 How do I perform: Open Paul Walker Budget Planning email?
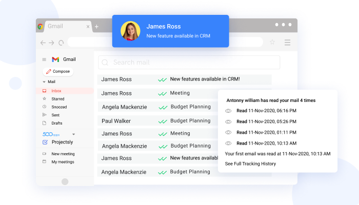pyautogui.click(x=158, y=121)
